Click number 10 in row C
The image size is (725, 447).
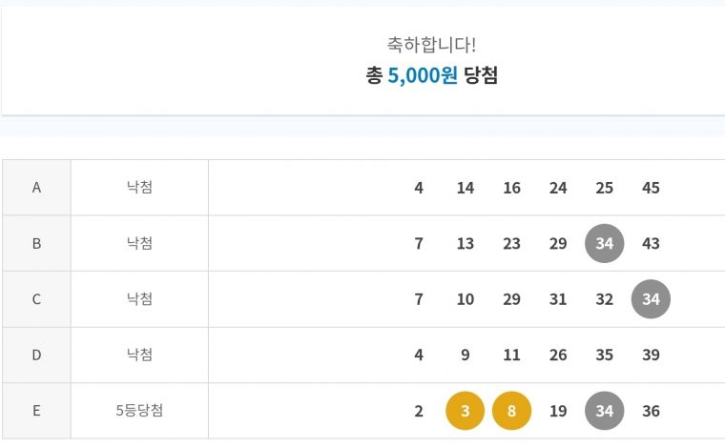coord(466,299)
